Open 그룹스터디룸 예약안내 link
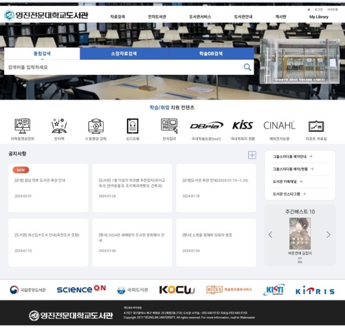The height and width of the screenshot is (330, 345). [x=293, y=156]
